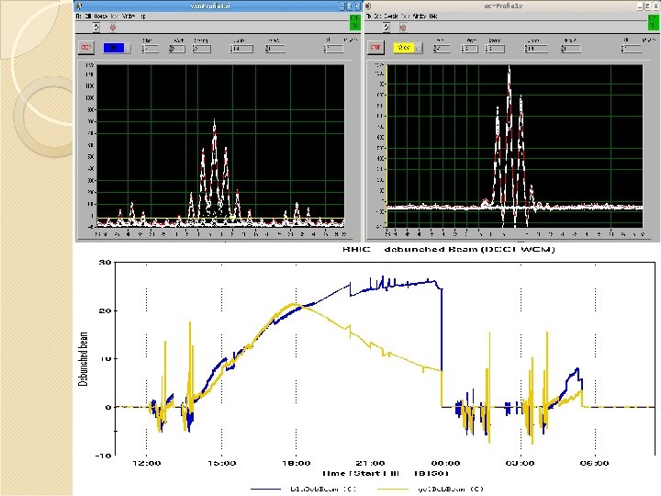Click the title bar app icon of right window
661x496 pixels.
coord(367,6)
